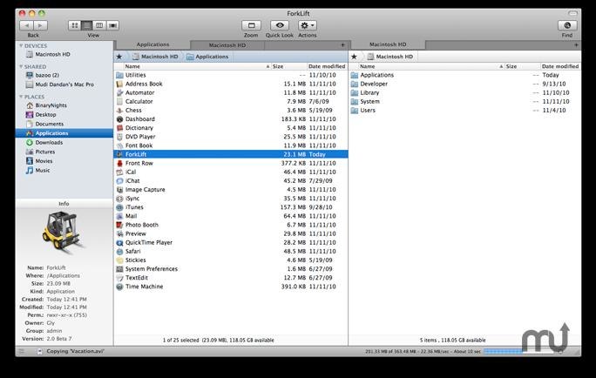Open Pictures in sidebar places
Screen dimensions: 596x378
[64, 152]
